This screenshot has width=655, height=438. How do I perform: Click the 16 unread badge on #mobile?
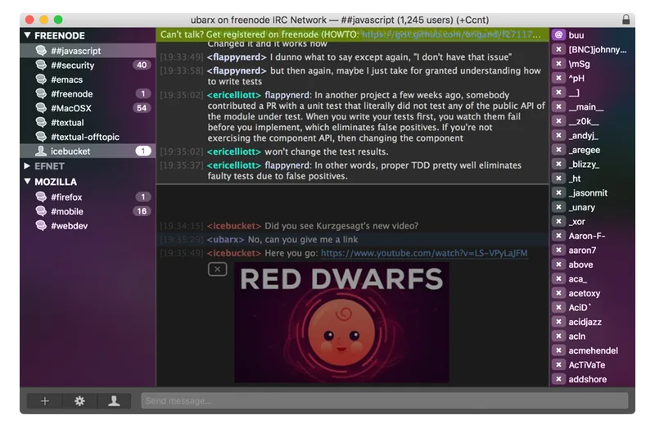tap(142, 211)
